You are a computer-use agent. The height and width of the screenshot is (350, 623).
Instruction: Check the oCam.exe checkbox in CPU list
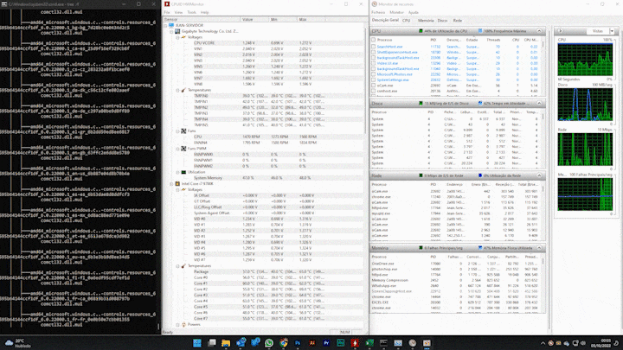pyautogui.click(x=374, y=86)
